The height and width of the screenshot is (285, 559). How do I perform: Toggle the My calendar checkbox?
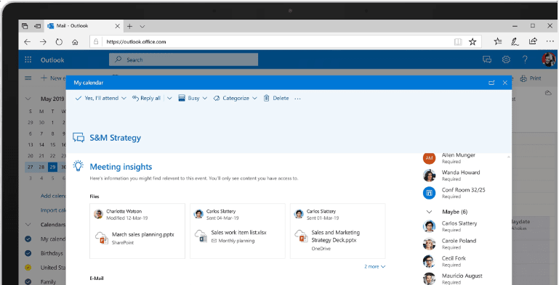(x=28, y=239)
